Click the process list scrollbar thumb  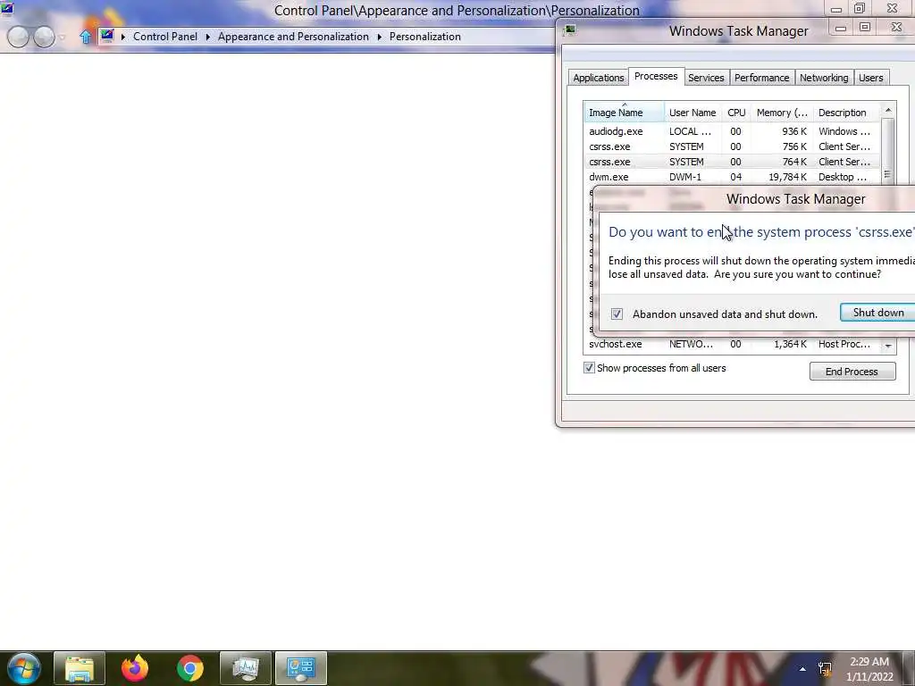[887, 152]
